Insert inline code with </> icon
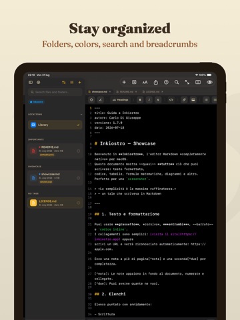 click(171, 100)
